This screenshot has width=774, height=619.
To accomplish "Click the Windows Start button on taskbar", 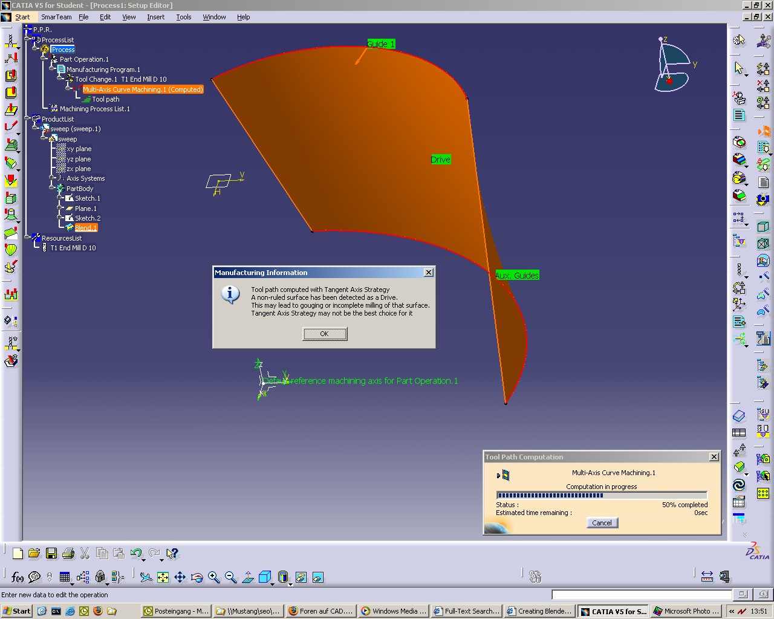I will point(17,611).
